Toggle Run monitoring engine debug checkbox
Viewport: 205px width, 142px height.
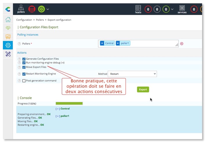tap(24, 63)
